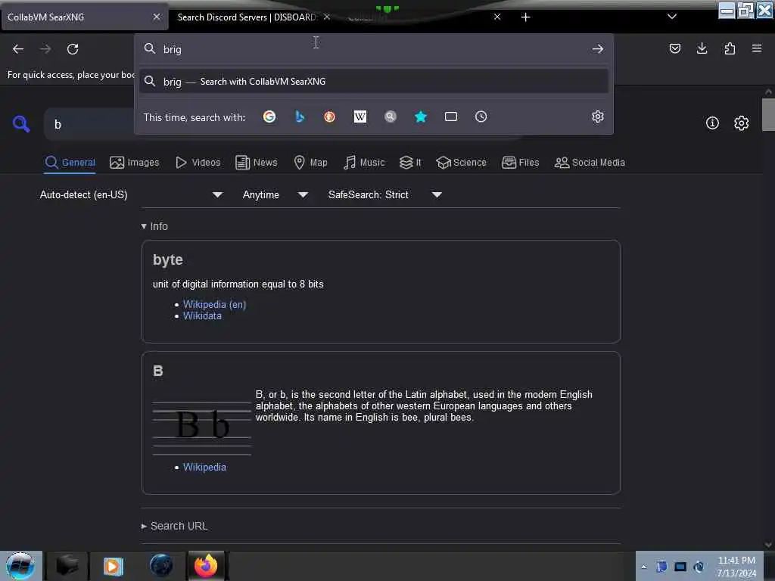Search this time with DuckDuckGo
The height and width of the screenshot is (581, 775).
[x=330, y=117]
